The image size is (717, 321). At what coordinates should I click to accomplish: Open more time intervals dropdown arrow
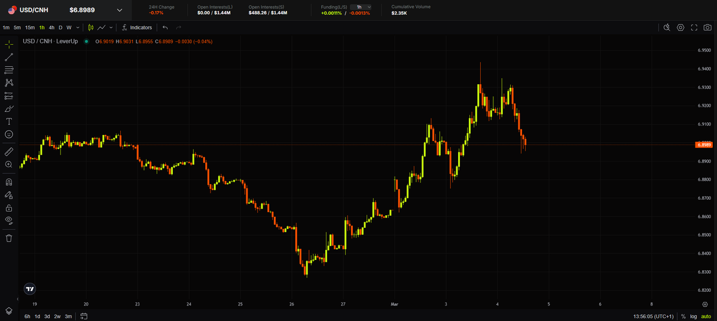(78, 27)
